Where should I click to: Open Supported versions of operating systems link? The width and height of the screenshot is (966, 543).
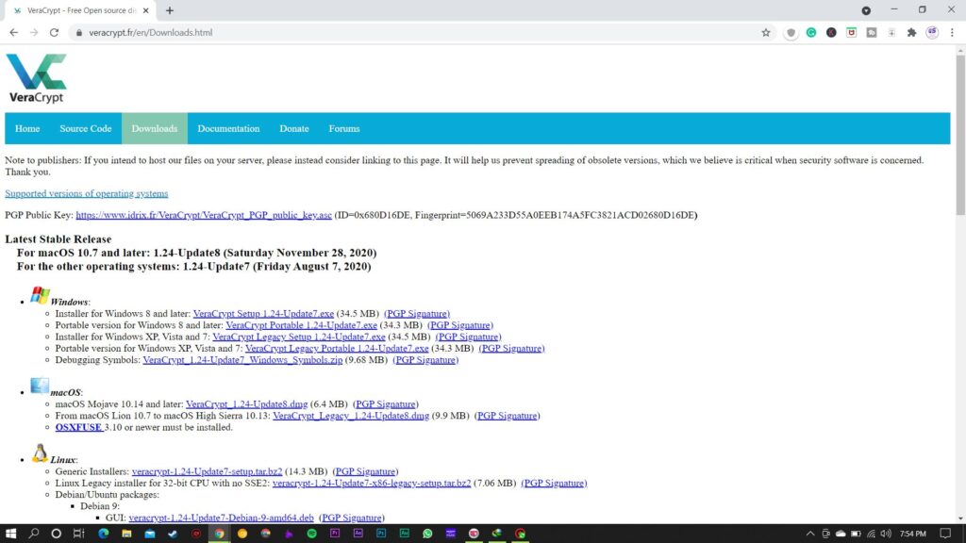[x=86, y=193]
